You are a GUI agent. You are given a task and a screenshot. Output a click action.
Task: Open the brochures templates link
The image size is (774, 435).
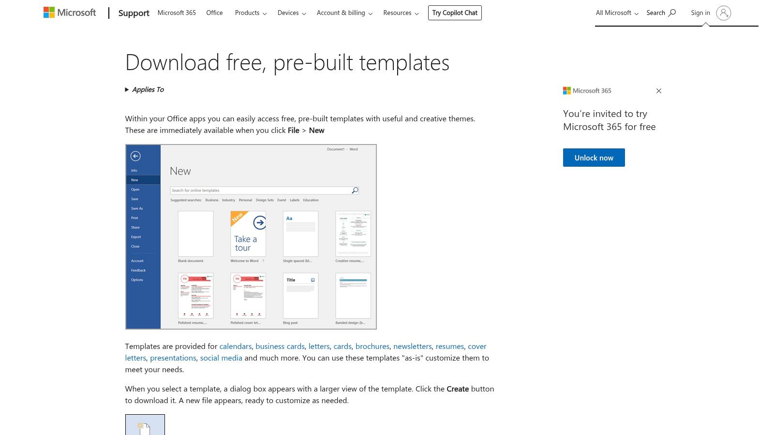[x=372, y=347]
